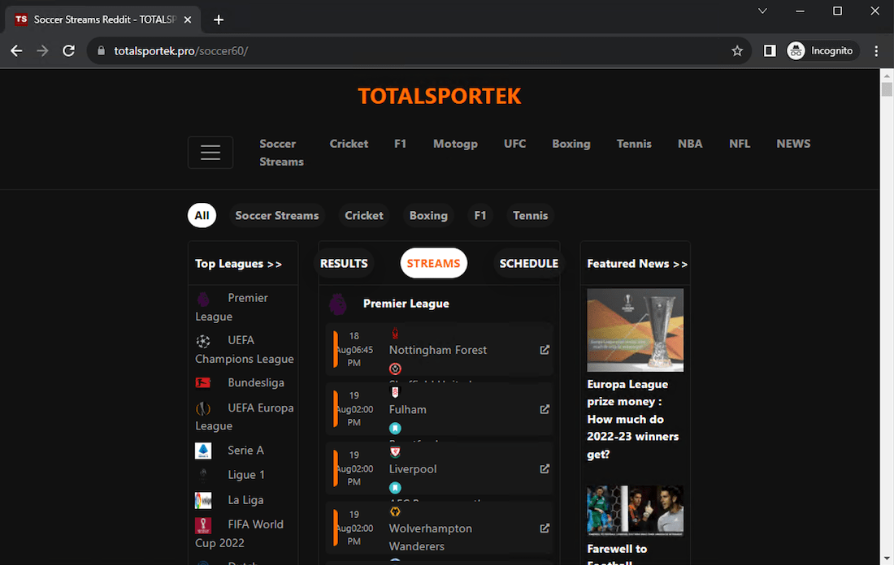894x565 pixels.
Task: Open the Europa League trophy thumbnail
Action: coord(636,330)
